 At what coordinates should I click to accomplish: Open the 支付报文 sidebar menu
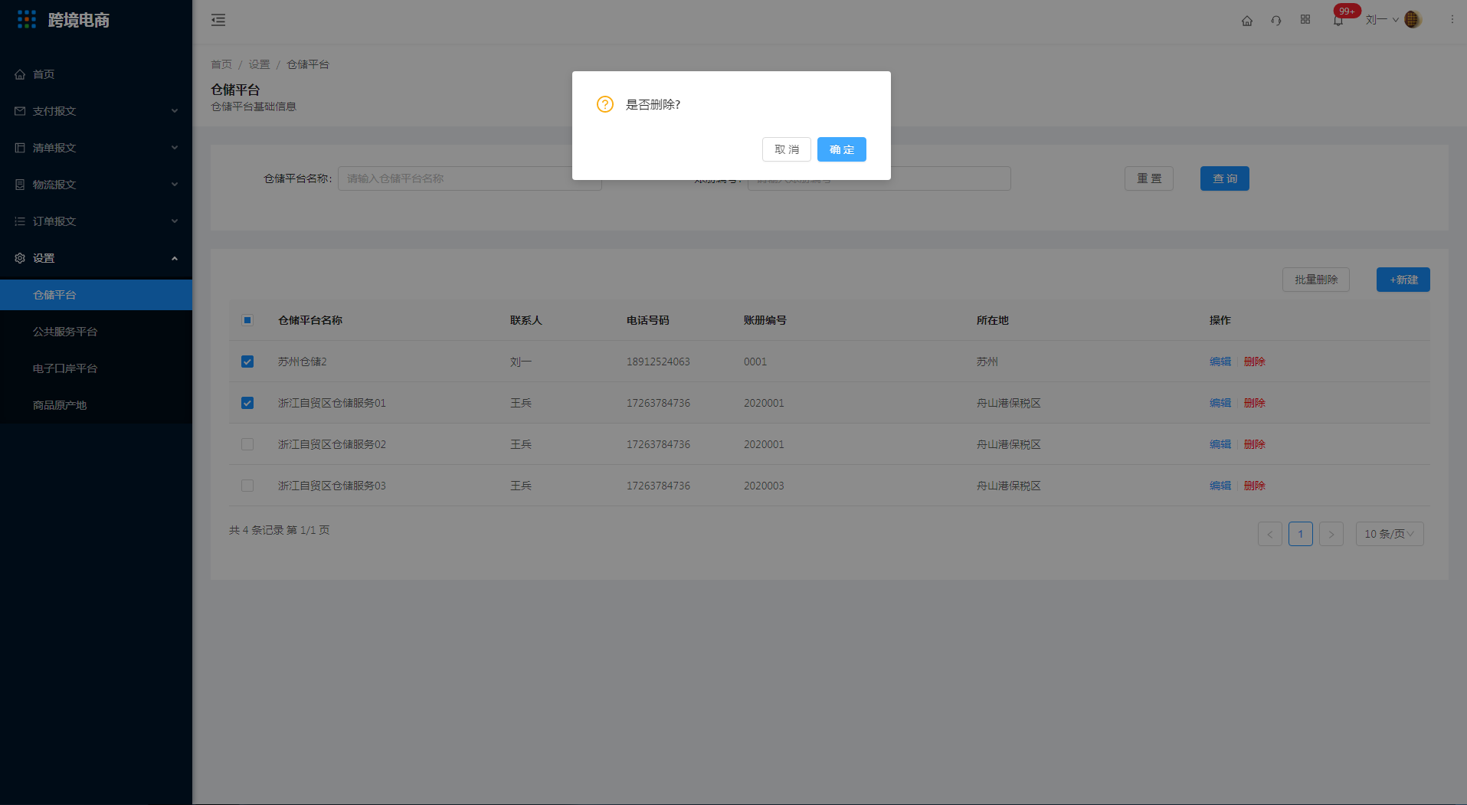[96, 111]
